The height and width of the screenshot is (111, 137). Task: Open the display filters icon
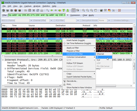pos(105,10)
